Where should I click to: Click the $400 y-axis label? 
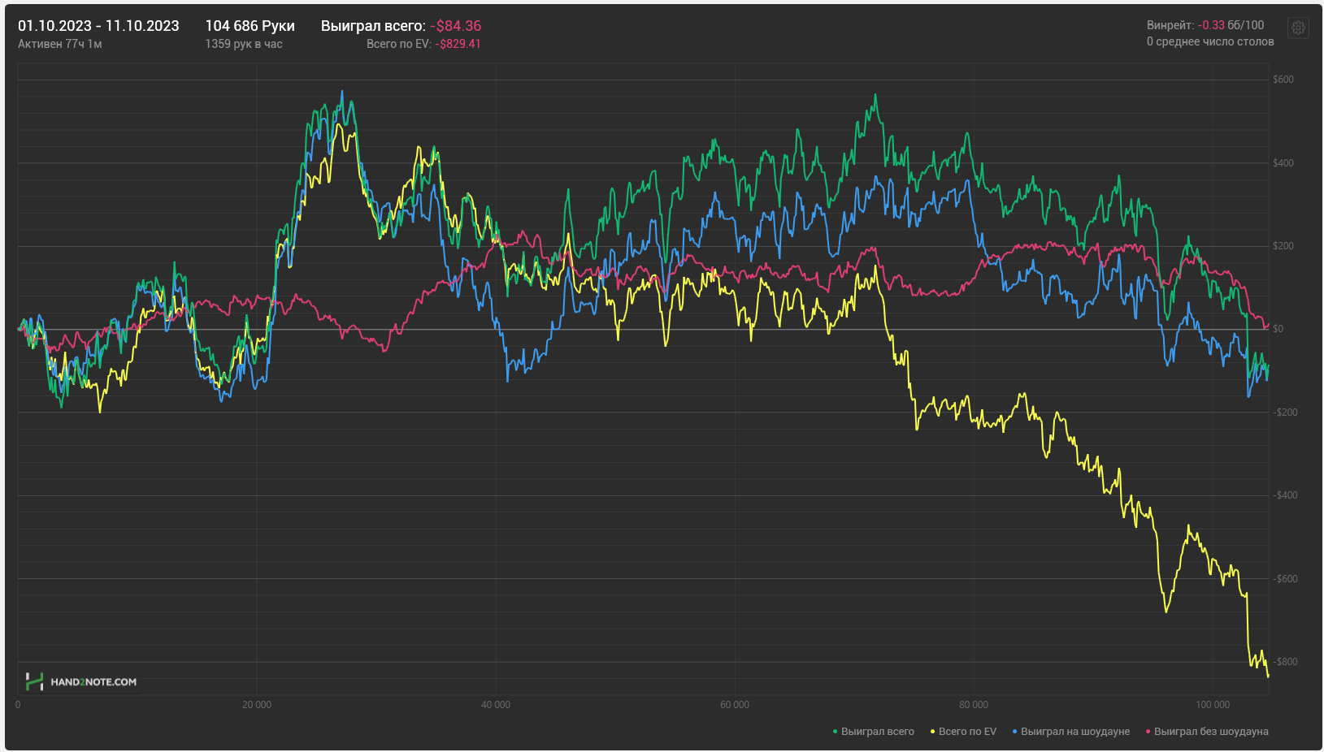1283,163
